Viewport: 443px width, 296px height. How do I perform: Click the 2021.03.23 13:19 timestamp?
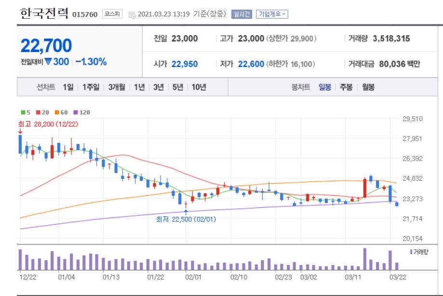pos(163,14)
